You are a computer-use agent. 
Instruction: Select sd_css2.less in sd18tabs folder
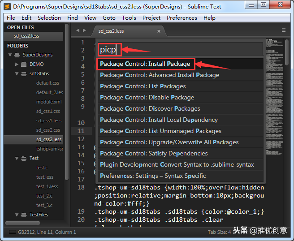[33, 140]
